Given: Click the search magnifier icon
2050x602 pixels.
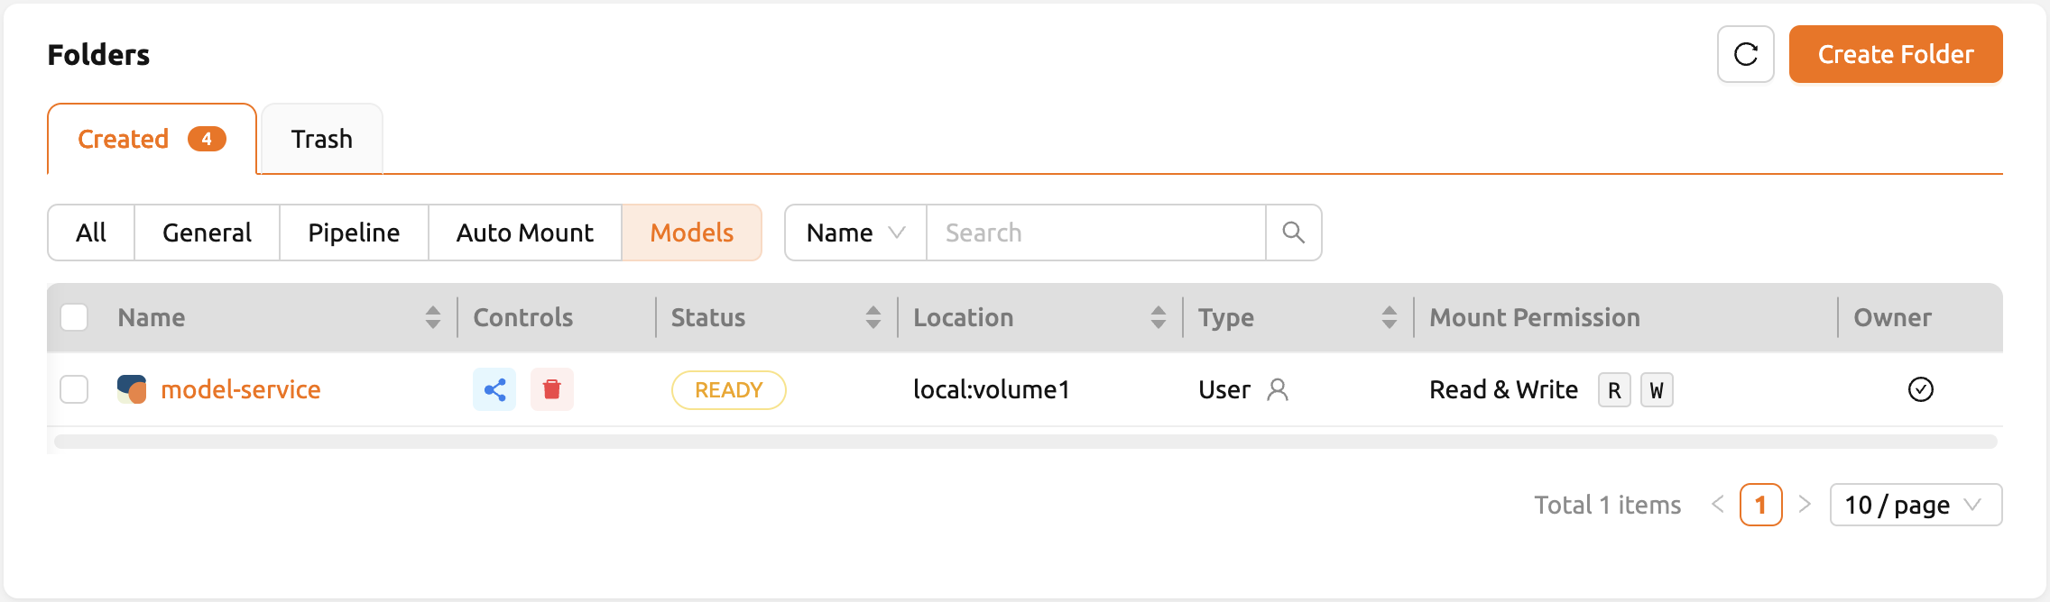Looking at the screenshot, I should click(1293, 233).
